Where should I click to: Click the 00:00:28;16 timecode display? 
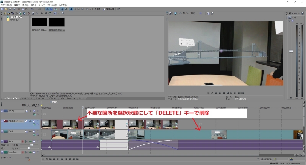(x=31, y=105)
